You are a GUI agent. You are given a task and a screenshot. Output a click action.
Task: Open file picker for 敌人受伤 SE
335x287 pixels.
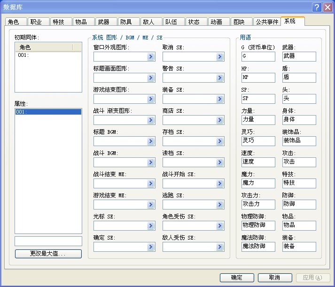tap(219, 247)
